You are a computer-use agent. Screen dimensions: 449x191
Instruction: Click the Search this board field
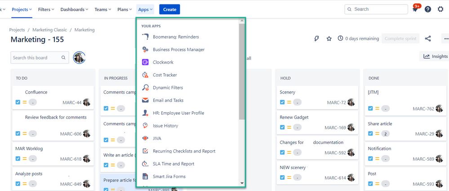pos(40,58)
